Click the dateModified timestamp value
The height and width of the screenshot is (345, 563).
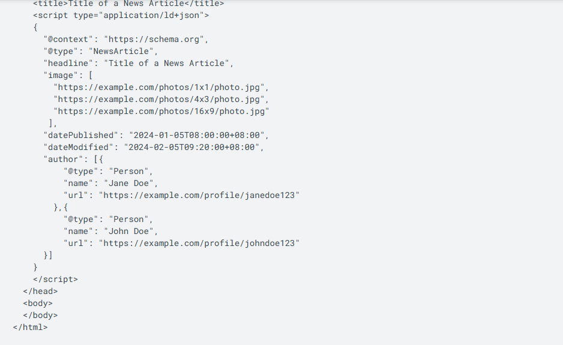point(193,148)
